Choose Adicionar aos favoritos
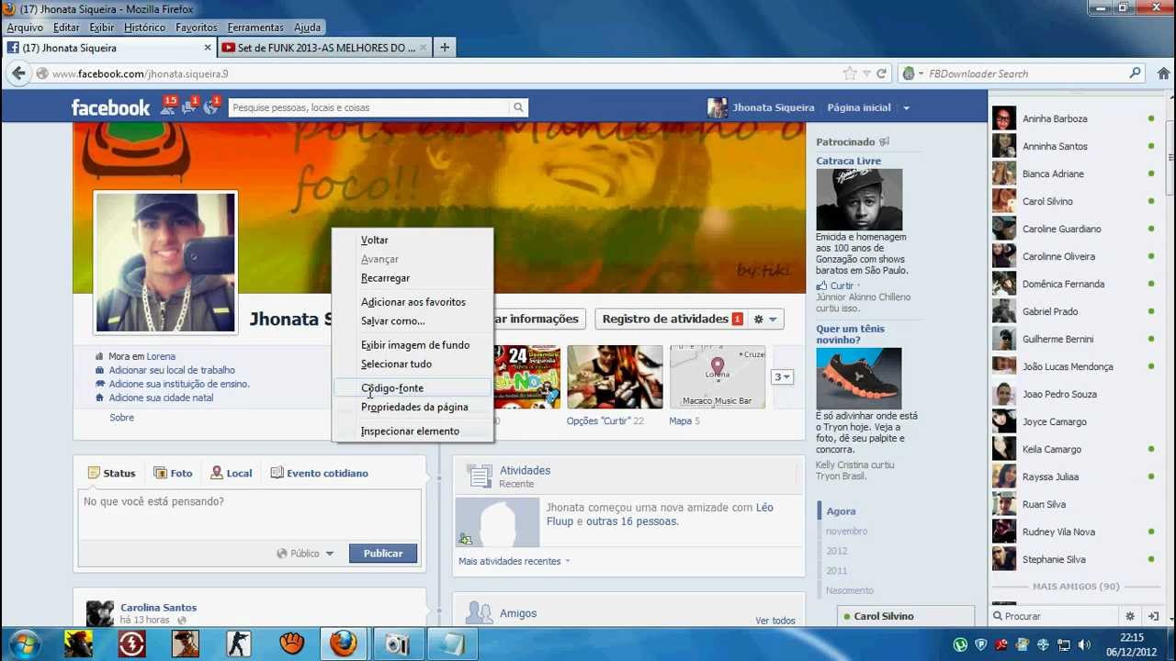This screenshot has height=661, width=1176. coord(413,302)
